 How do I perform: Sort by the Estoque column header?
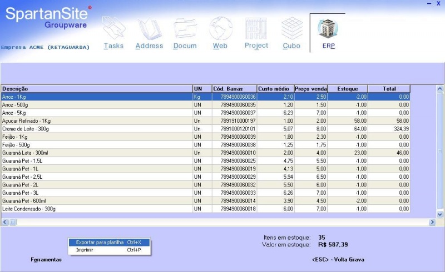[348, 89]
